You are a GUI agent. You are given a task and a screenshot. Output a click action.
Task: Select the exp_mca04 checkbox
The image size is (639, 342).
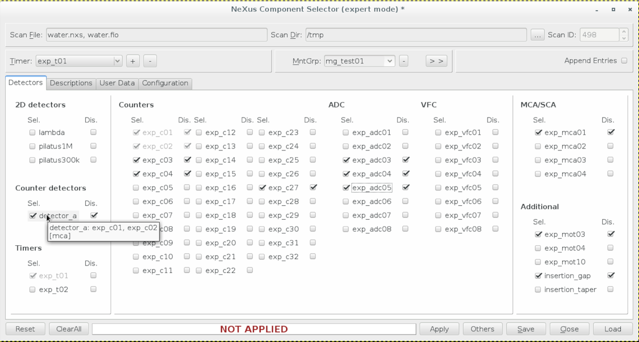coord(538,174)
